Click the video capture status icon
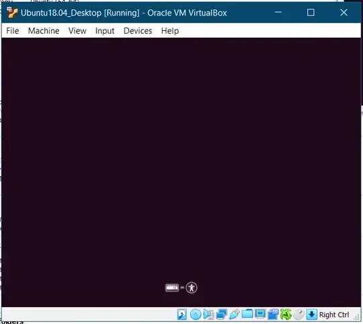 (273, 315)
